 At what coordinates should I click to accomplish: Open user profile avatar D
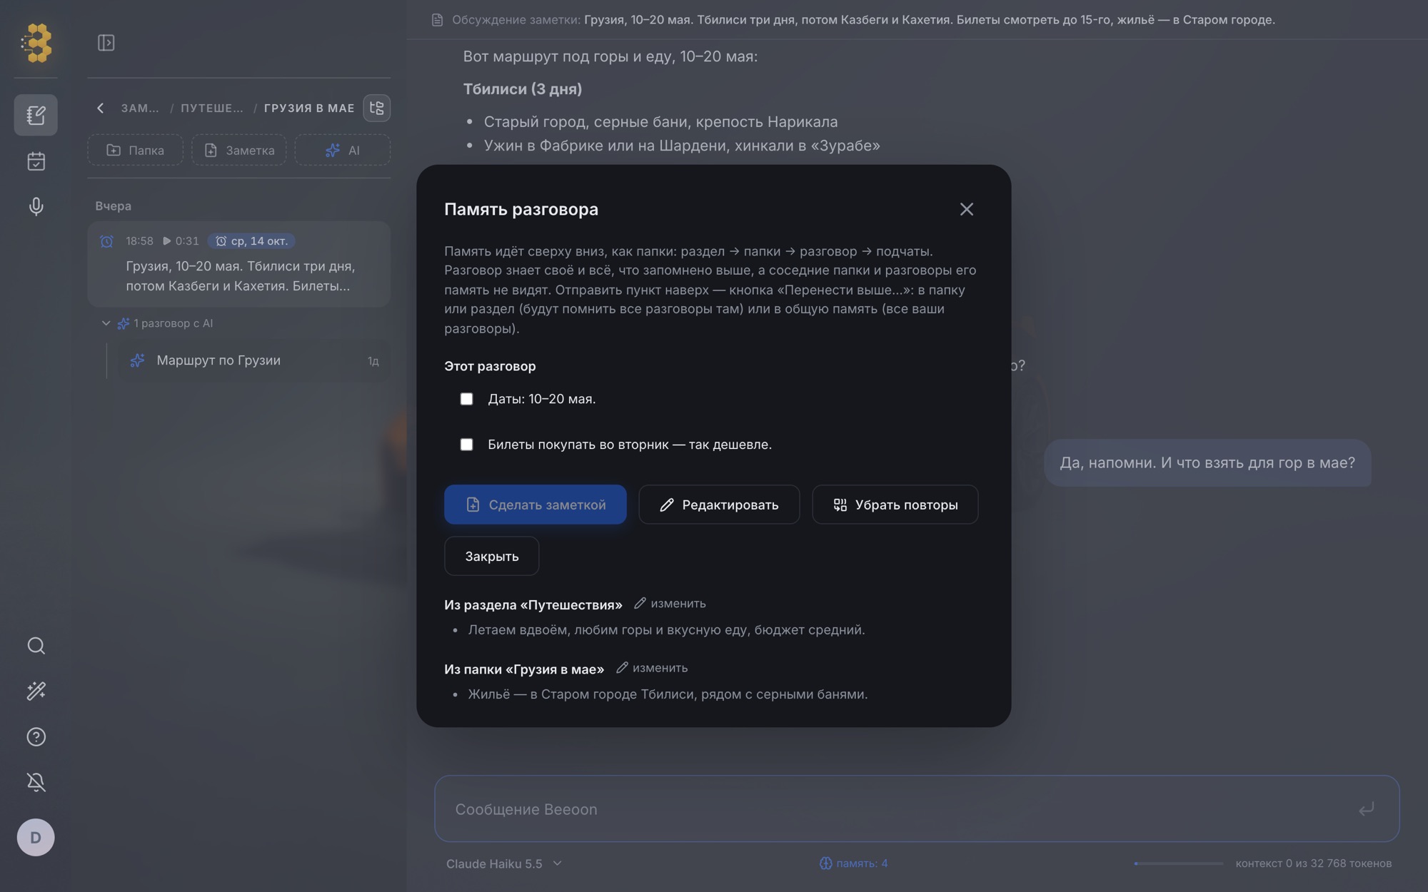36,837
